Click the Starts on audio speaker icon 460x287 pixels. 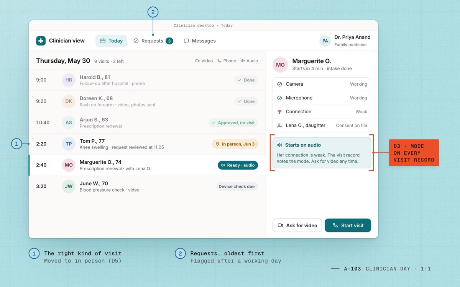point(279,145)
